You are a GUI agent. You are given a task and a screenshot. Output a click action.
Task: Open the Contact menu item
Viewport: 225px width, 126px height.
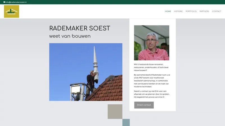coord(217,11)
